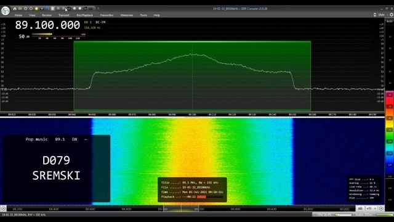Expand the quick access toolbar customize arrow
Viewport: 394px width, 222px height.
pos(98,8)
